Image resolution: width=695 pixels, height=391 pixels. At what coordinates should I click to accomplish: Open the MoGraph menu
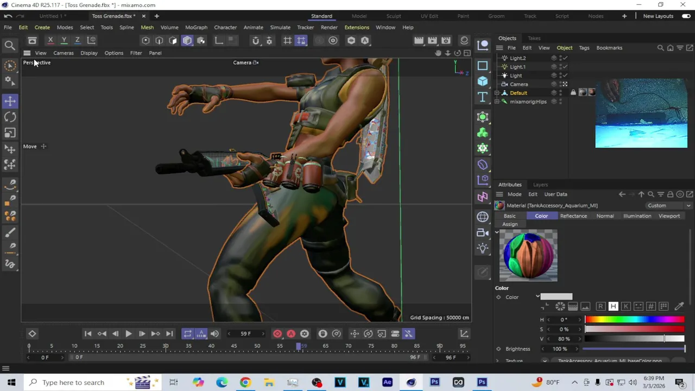(196, 27)
